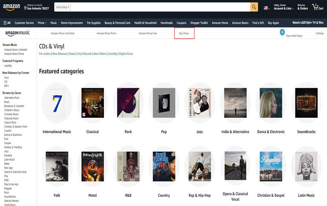This screenshot has height=206, width=327.
Task: Open the Digital Music link
Action: (126, 54)
